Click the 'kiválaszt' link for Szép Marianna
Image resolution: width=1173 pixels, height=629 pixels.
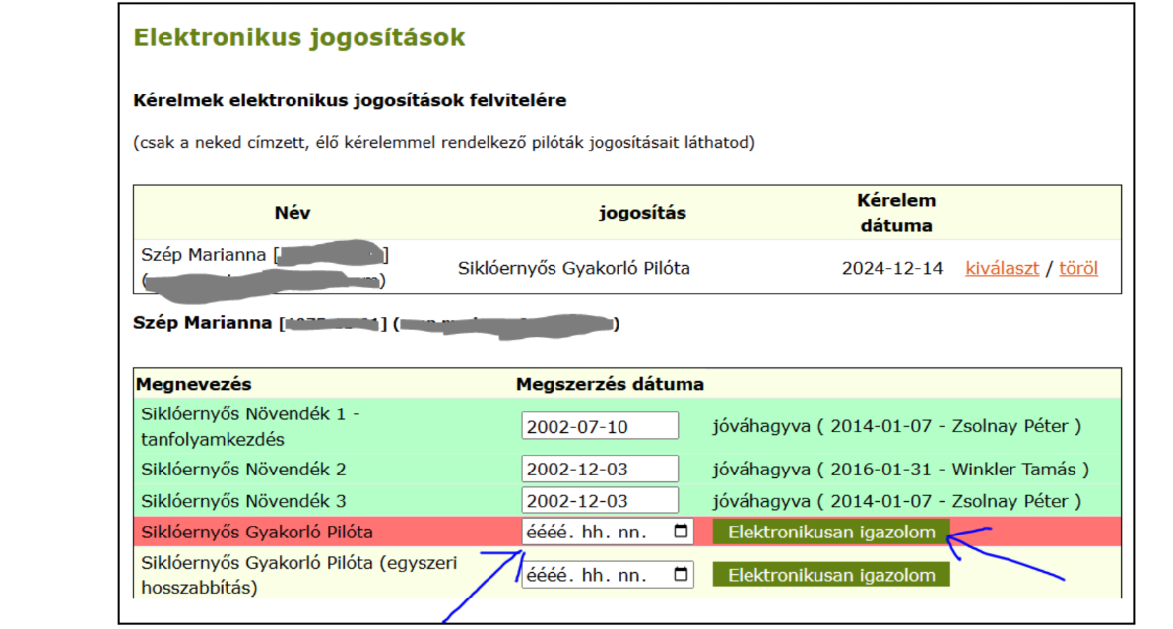(x=1002, y=268)
